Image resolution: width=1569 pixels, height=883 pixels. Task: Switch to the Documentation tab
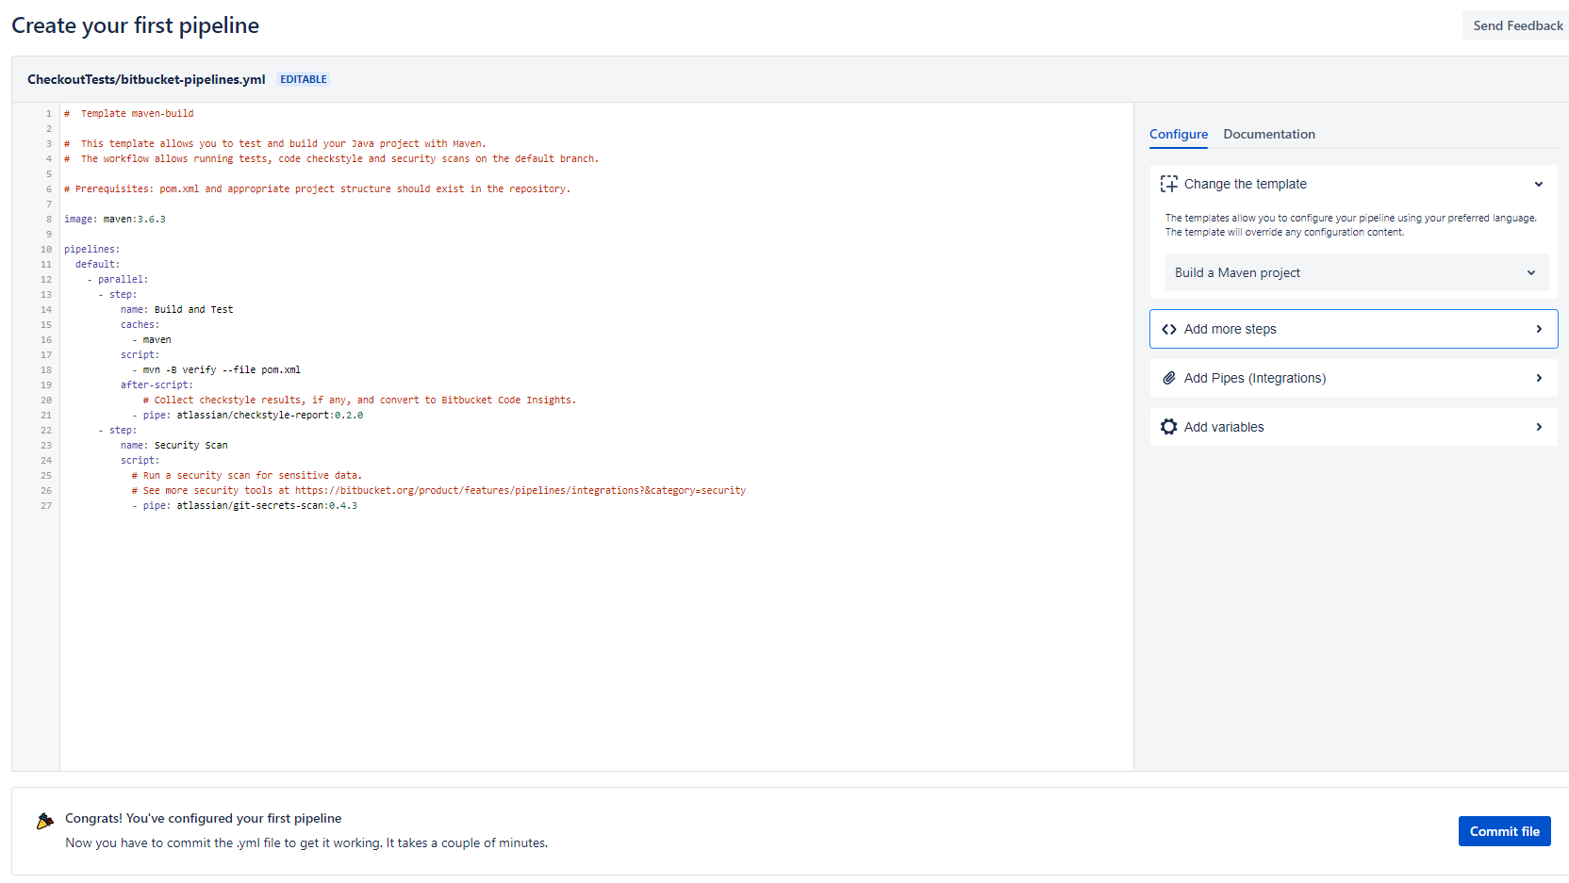coord(1269,134)
